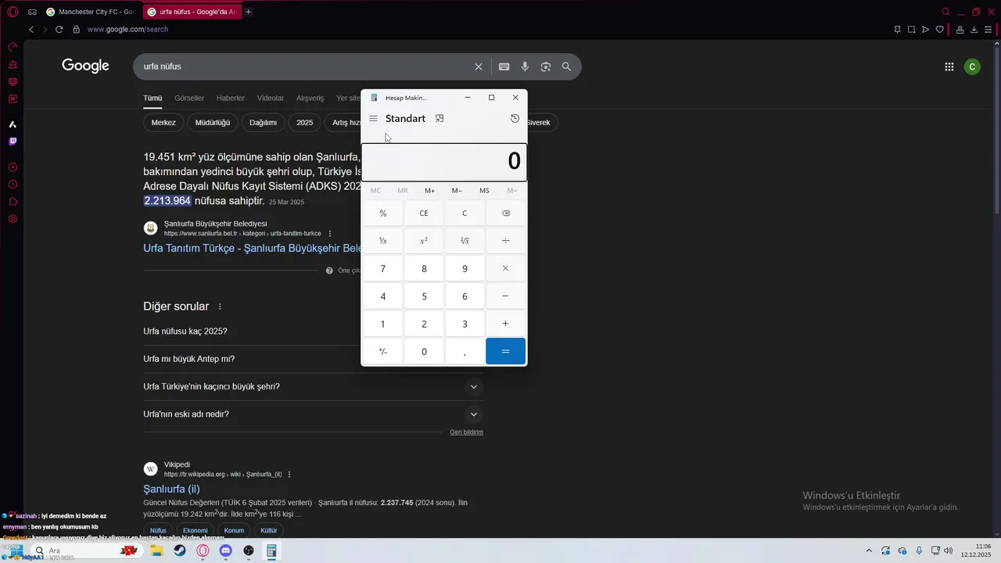Switch to the Haberler results tab

pyautogui.click(x=231, y=99)
